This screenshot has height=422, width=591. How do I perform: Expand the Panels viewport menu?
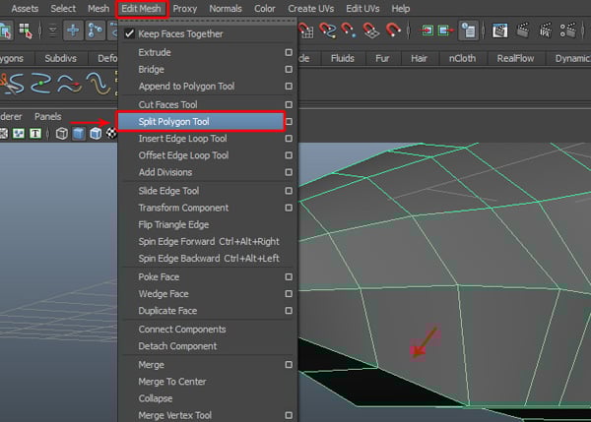(47, 116)
